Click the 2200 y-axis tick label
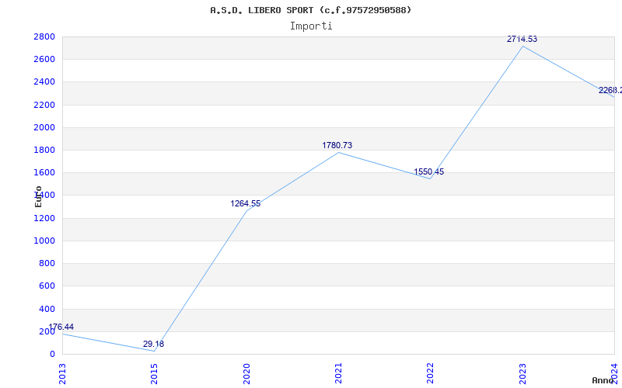Screen dimensions: 622x388 (44, 105)
